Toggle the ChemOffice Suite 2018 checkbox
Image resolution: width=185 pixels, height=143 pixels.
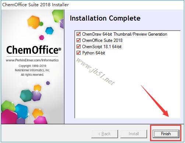click(x=78, y=40)
